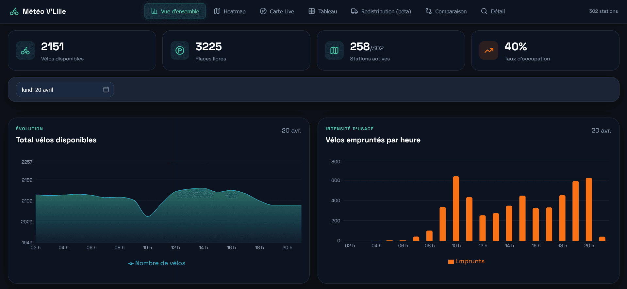The height and width of the screenshot is (289, 627).
Task: Click the bike icon on Vélos disponibles card
Action: [x=25, y=51]
